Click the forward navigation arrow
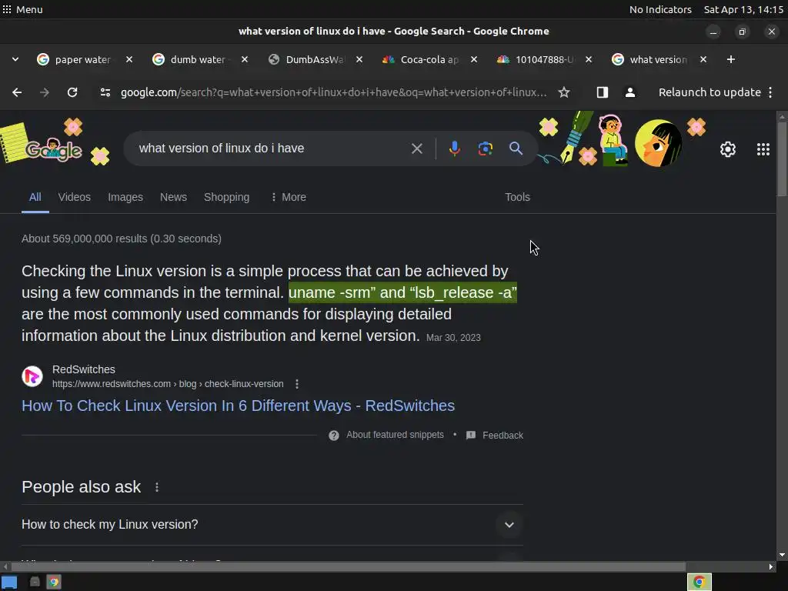This screenshot has width=788, height=591. pos(45,92)
